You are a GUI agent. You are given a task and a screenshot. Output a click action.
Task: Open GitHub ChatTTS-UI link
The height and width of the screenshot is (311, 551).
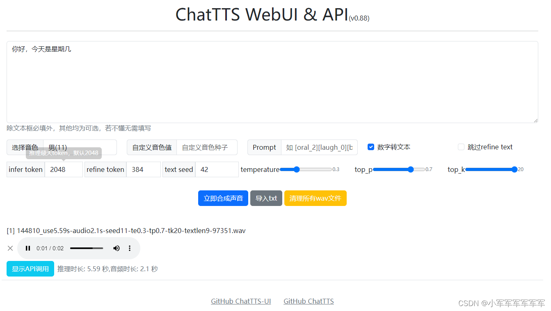[241, 301]
